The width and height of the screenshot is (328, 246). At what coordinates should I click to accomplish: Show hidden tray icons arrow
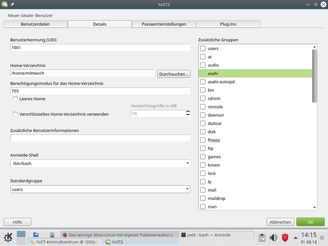295,238
